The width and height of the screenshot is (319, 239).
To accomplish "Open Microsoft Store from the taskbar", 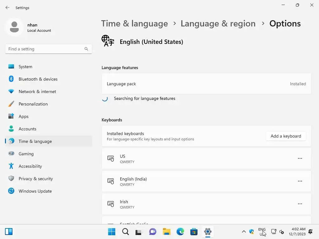I will tap(194, 232).
